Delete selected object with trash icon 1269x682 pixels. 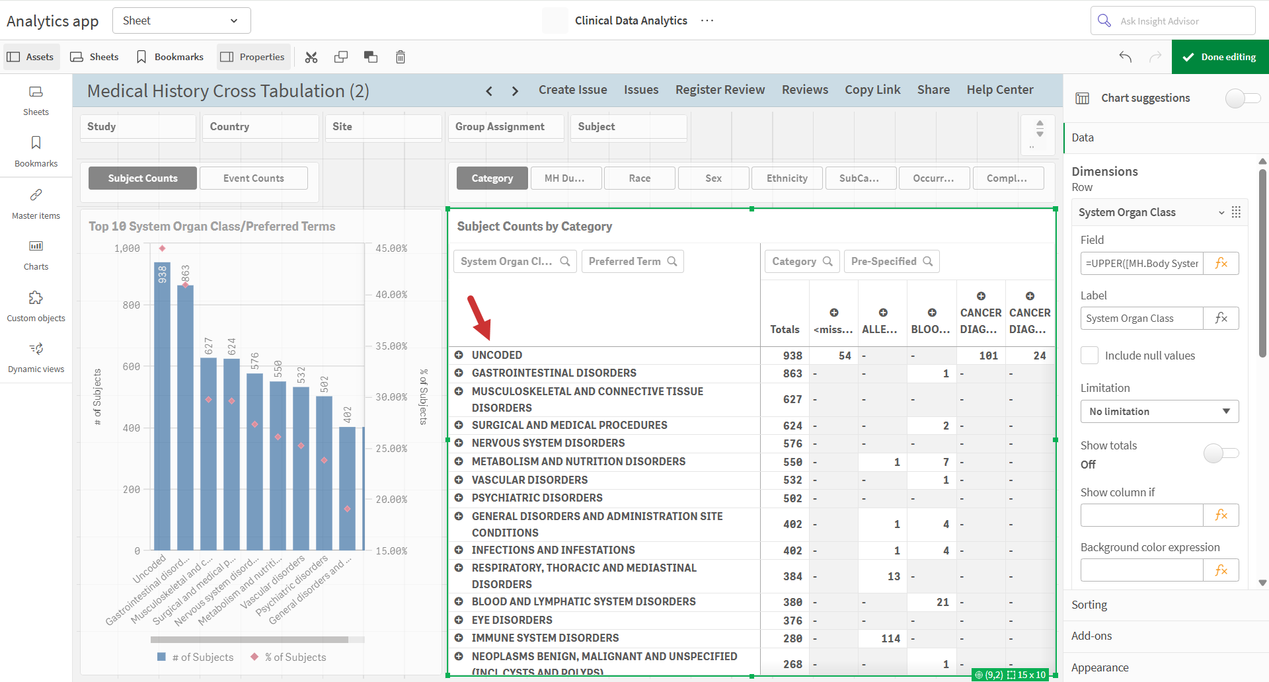click(401, 57)
